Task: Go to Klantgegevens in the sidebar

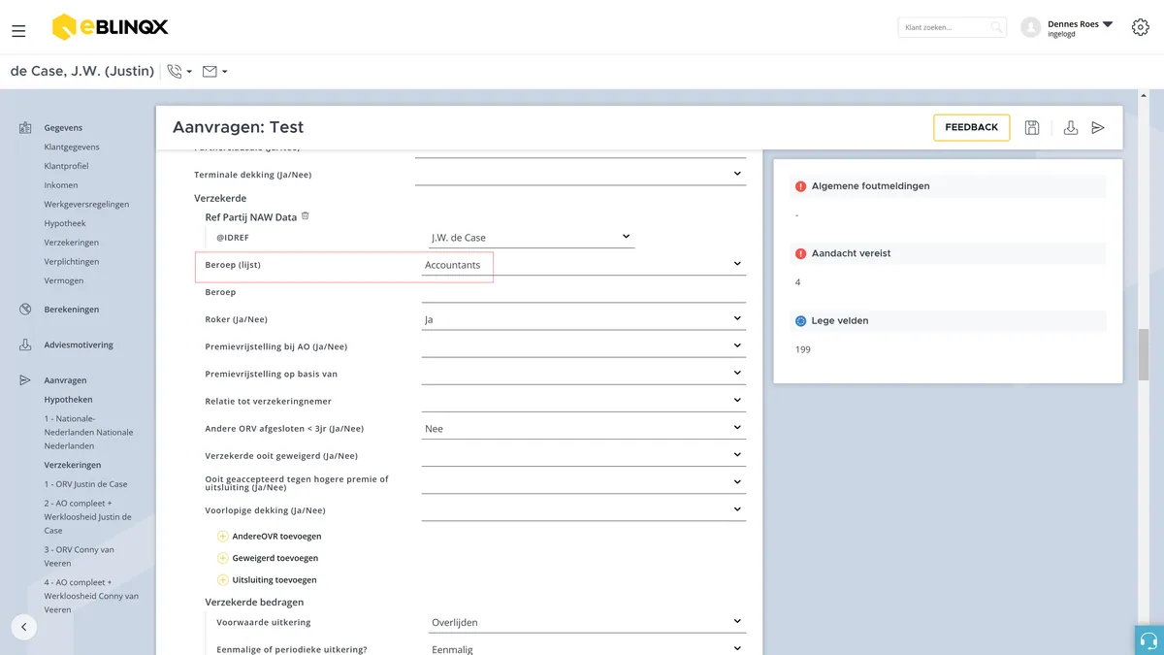Action: pyautogui.click(x=72, y=147)
